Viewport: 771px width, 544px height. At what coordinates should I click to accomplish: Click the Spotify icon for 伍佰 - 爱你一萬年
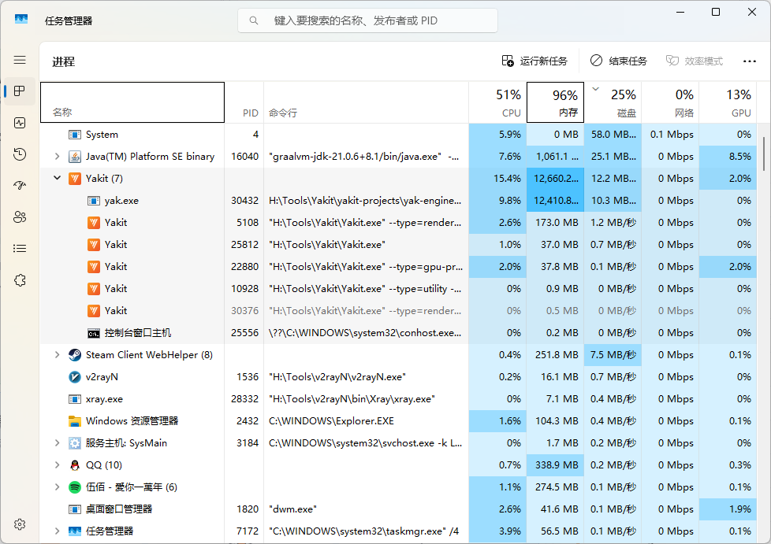click(x=75, y=487)
